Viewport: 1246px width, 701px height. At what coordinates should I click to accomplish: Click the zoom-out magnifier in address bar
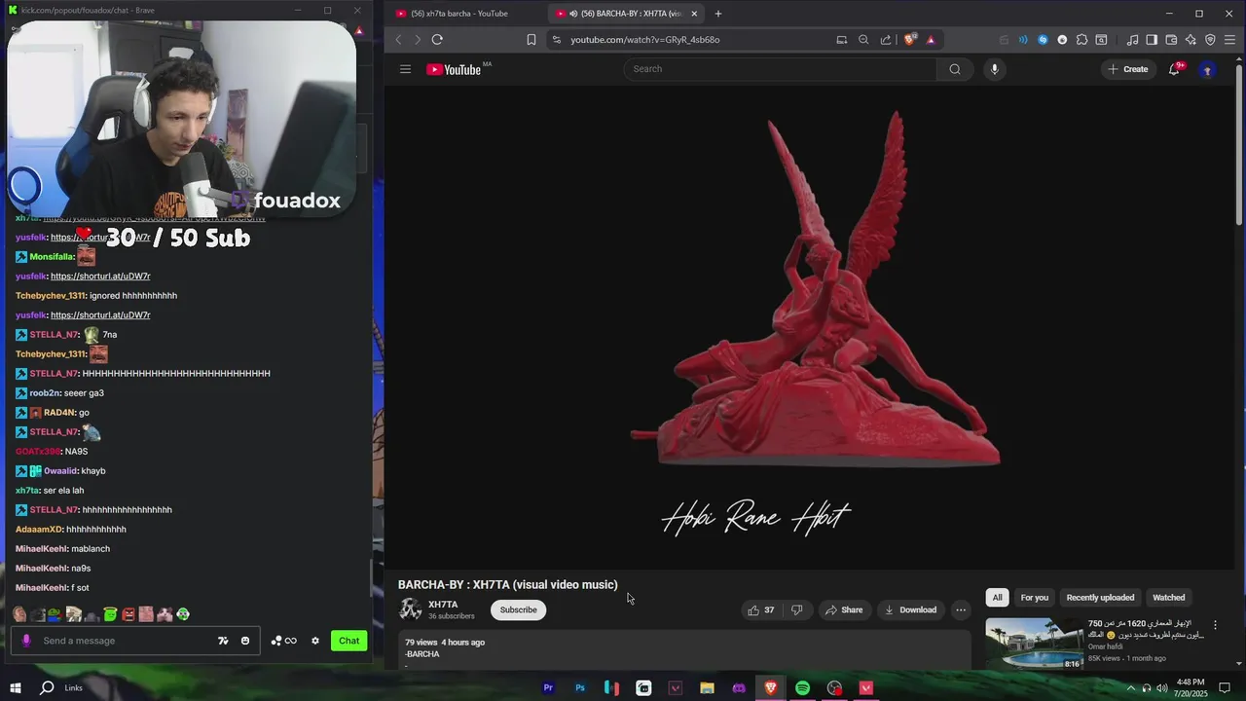pyautogui.click(x=863, y=40)
